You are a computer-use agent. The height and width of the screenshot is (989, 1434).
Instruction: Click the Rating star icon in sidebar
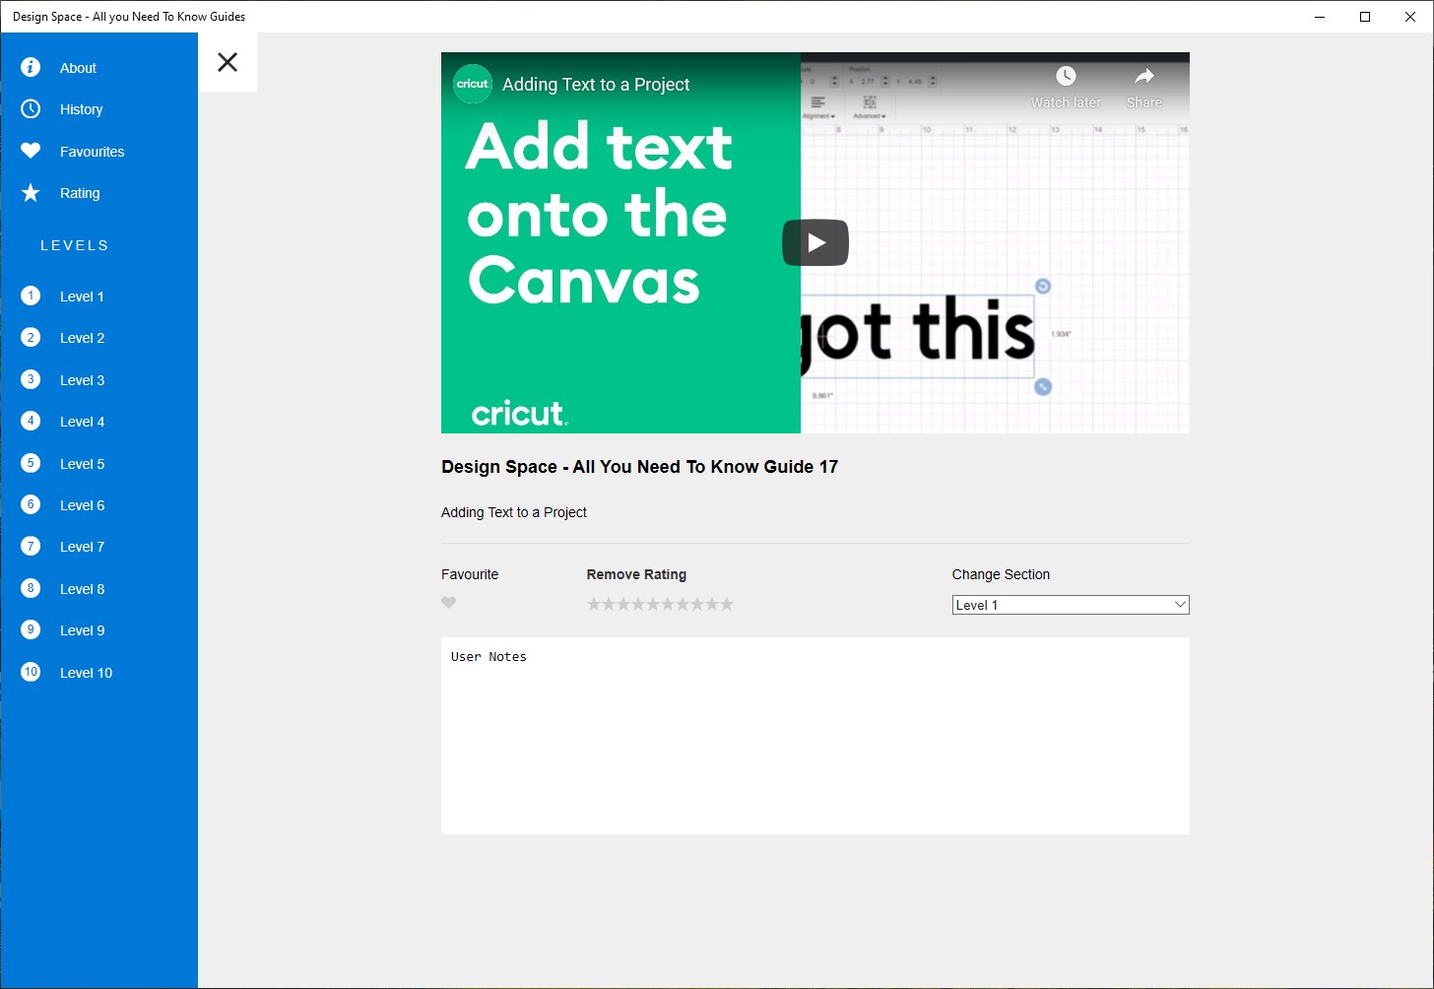click(31, 193)
